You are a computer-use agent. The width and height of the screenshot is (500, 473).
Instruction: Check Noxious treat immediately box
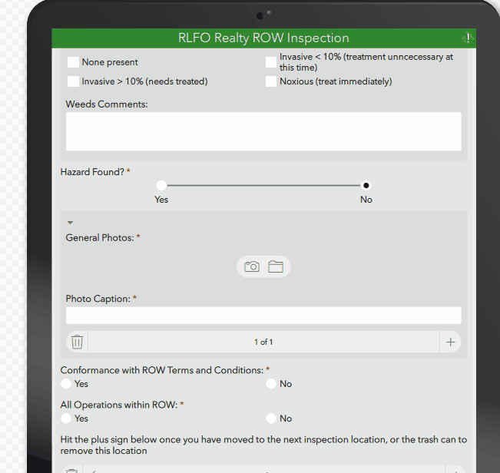(x=271, y=81)
